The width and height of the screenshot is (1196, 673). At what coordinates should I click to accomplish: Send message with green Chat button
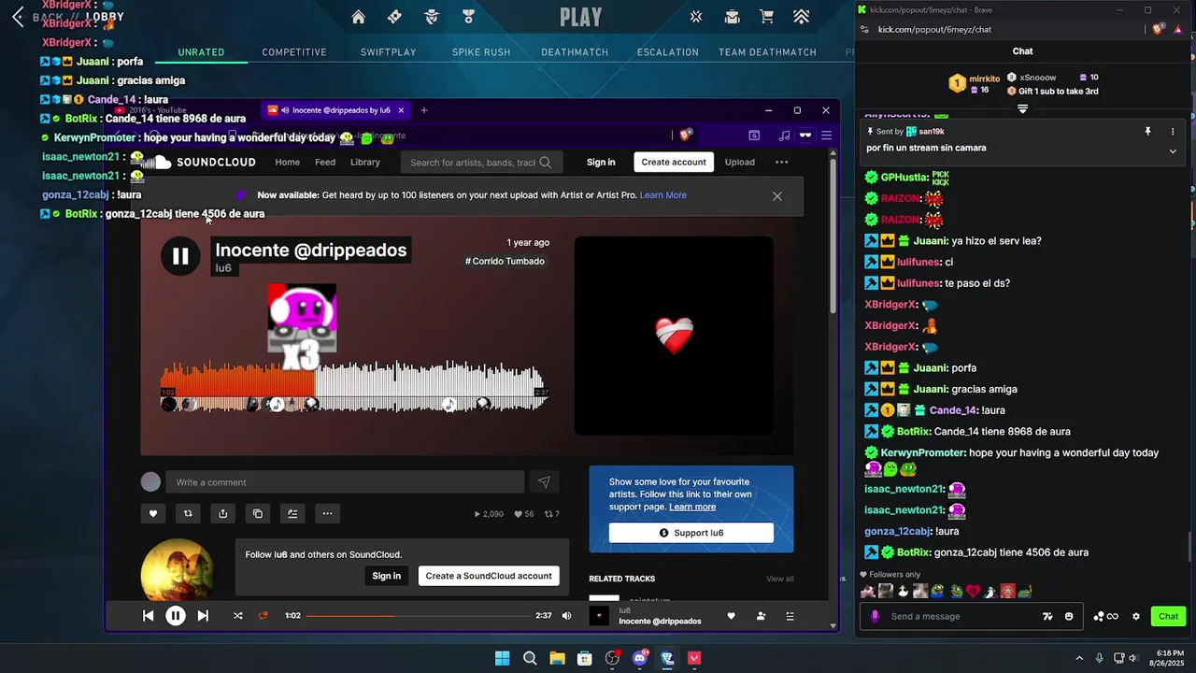1169,616
